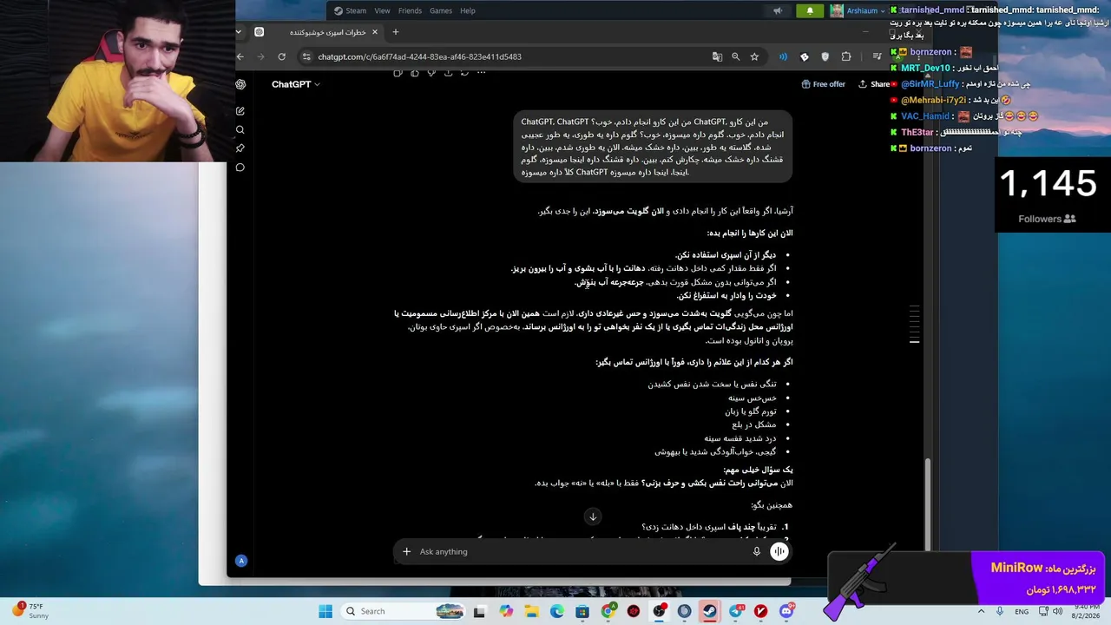
Task: Click the Free offer button
Action: [824, 84]
